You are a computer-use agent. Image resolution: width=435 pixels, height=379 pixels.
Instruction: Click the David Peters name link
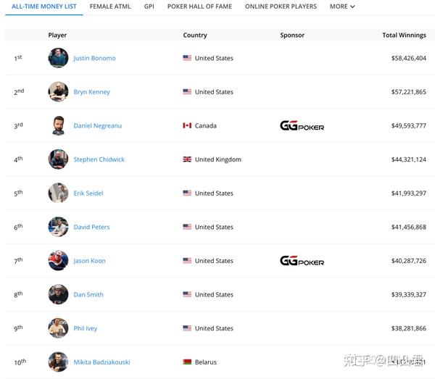[x=91, y=227]
